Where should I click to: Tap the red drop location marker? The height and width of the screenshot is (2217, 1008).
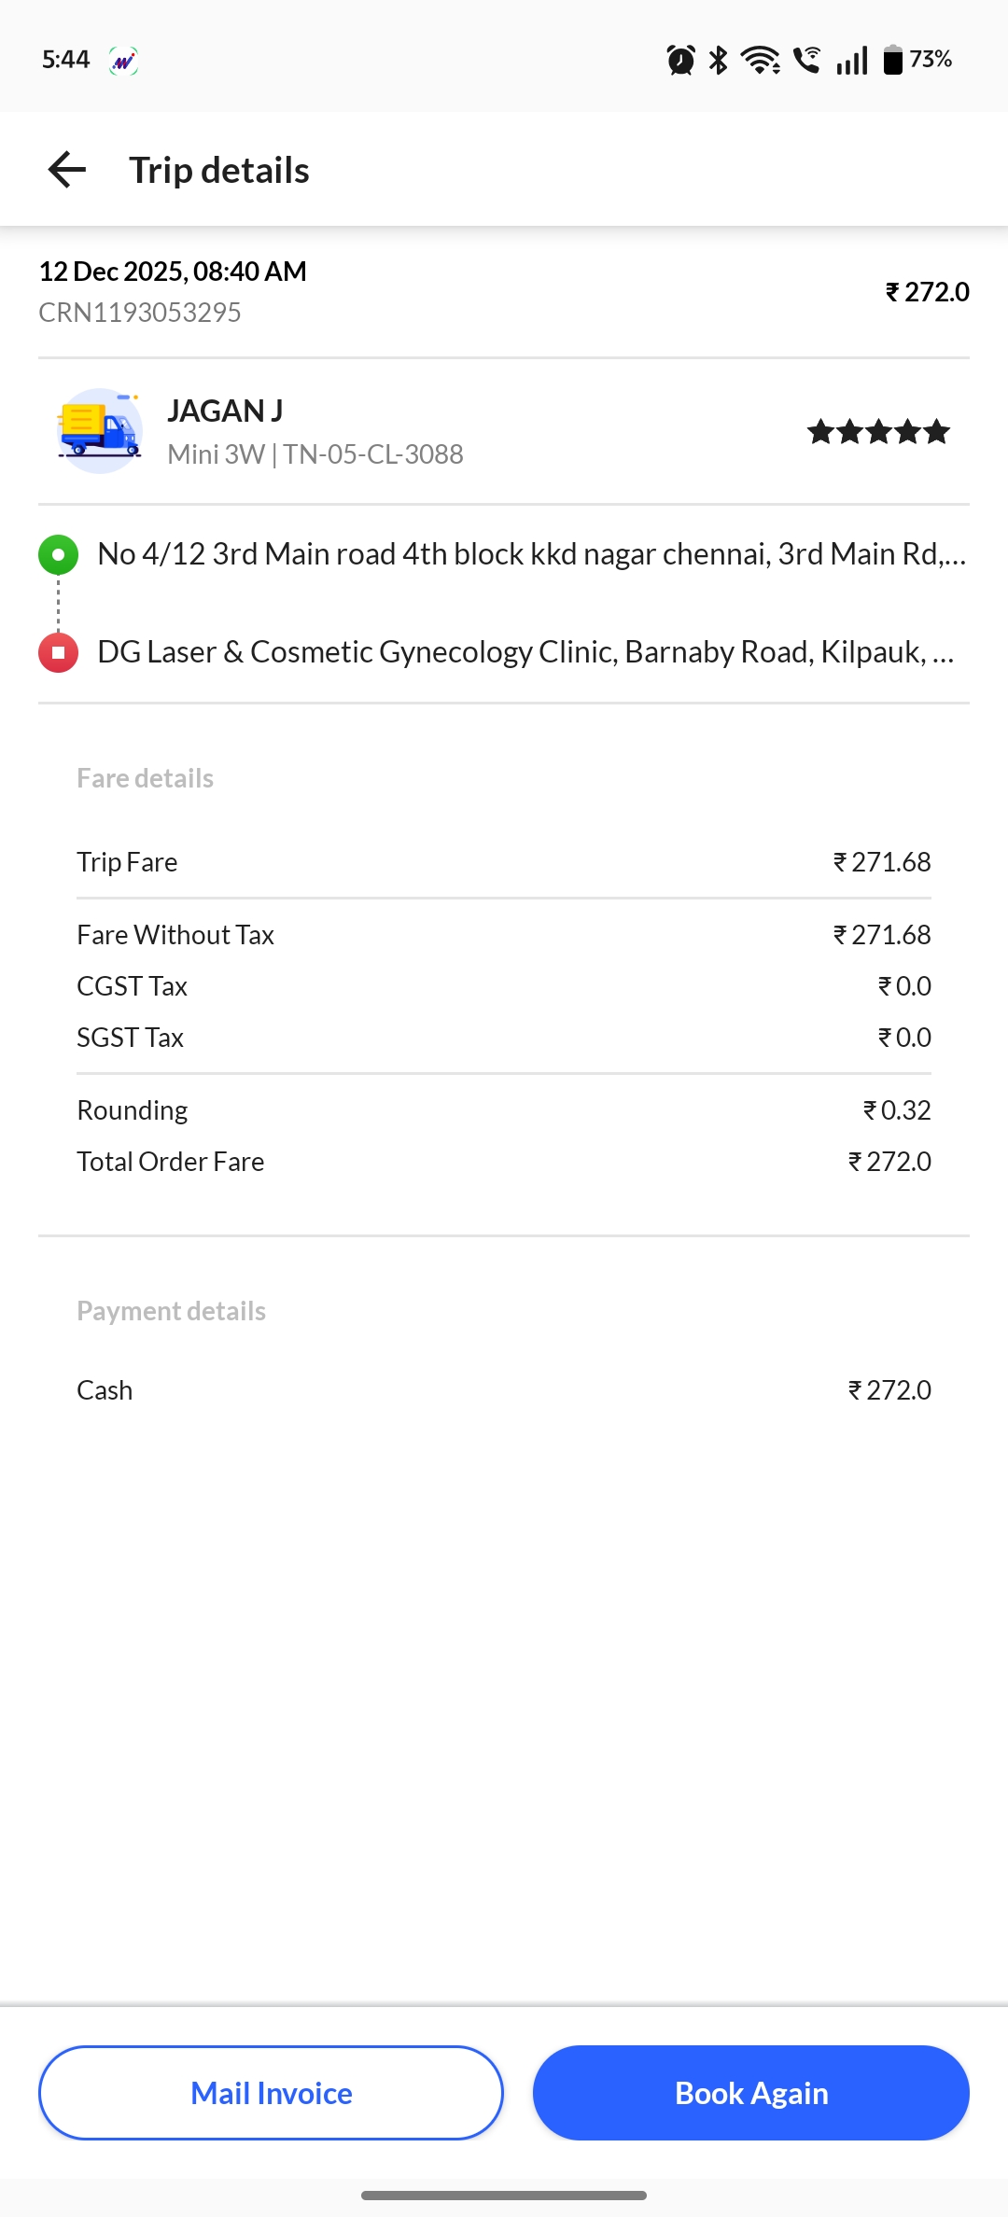coord(58,652)
